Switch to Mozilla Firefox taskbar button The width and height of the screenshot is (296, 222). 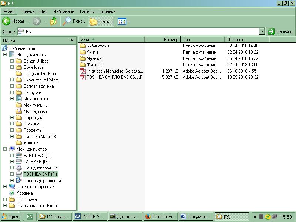coord(160,217)
